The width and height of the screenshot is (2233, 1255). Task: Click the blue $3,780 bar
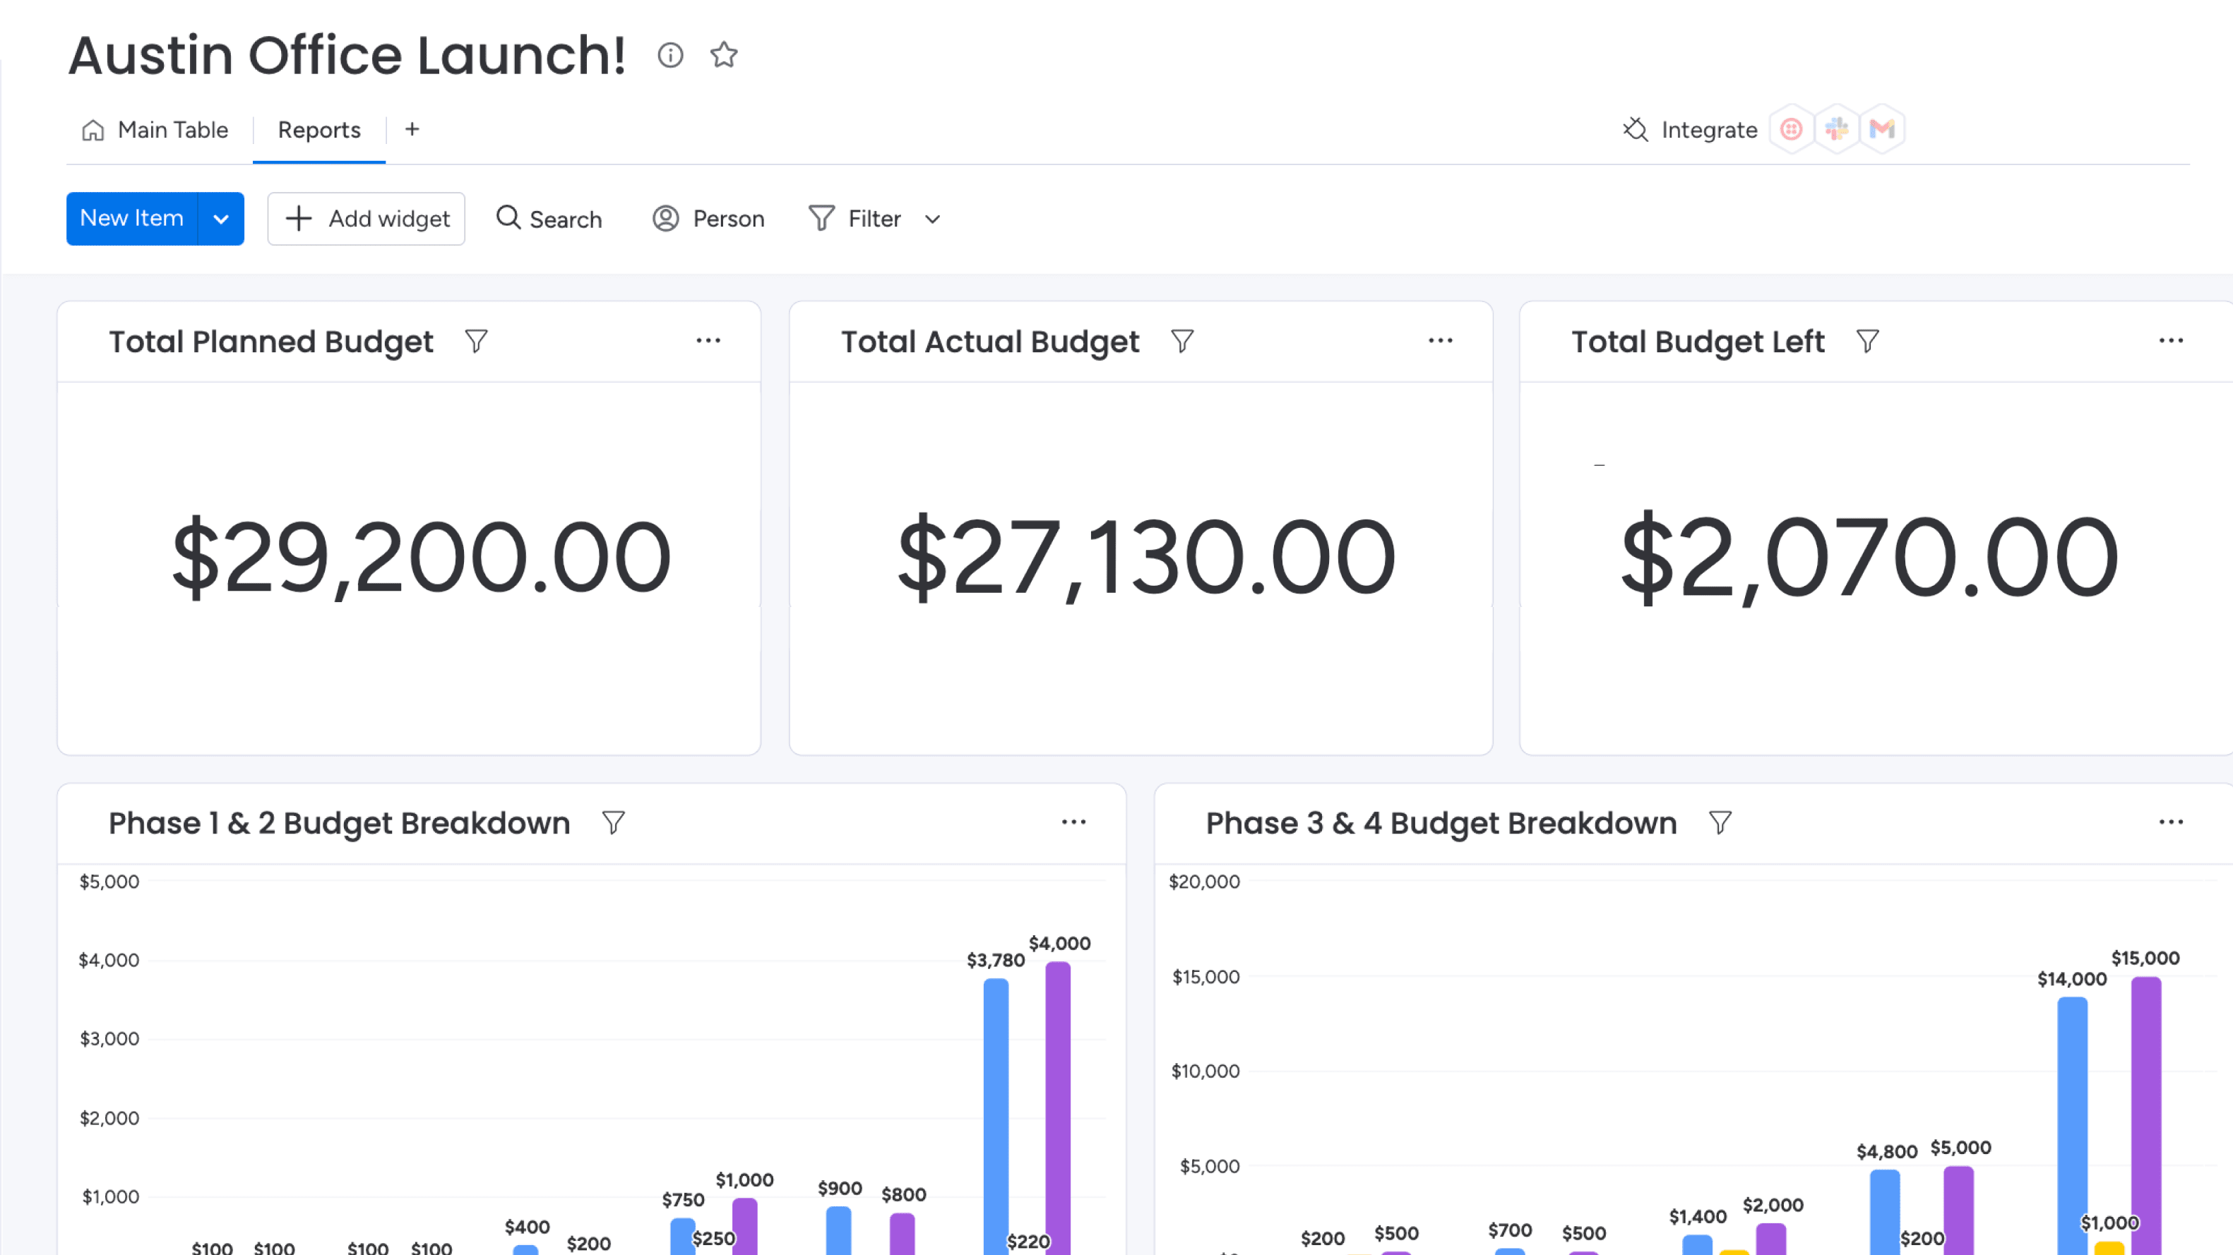pyautogui.click(x=996, y=1117)
